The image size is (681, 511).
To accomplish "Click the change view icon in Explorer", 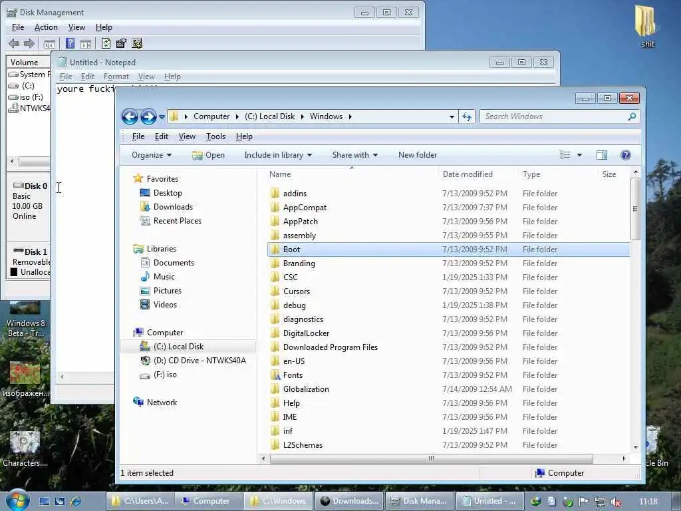I will (565, 155).
